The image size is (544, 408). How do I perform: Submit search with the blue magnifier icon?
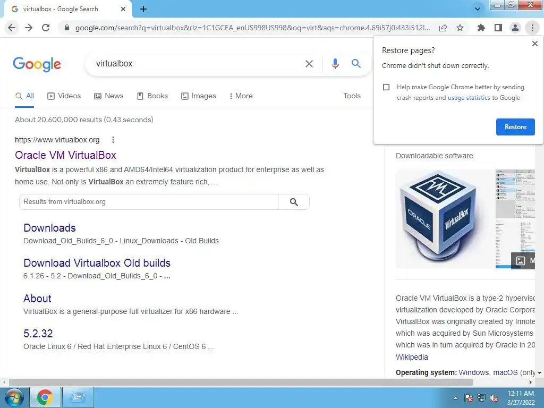tap(356, 64)
